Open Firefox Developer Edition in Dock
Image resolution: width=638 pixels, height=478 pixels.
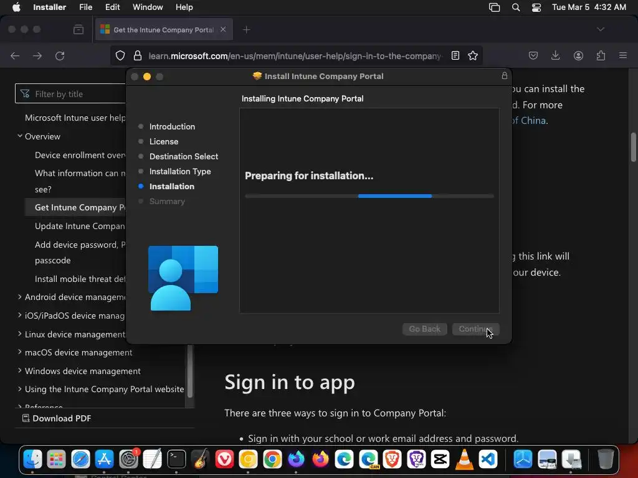(296, 459)
